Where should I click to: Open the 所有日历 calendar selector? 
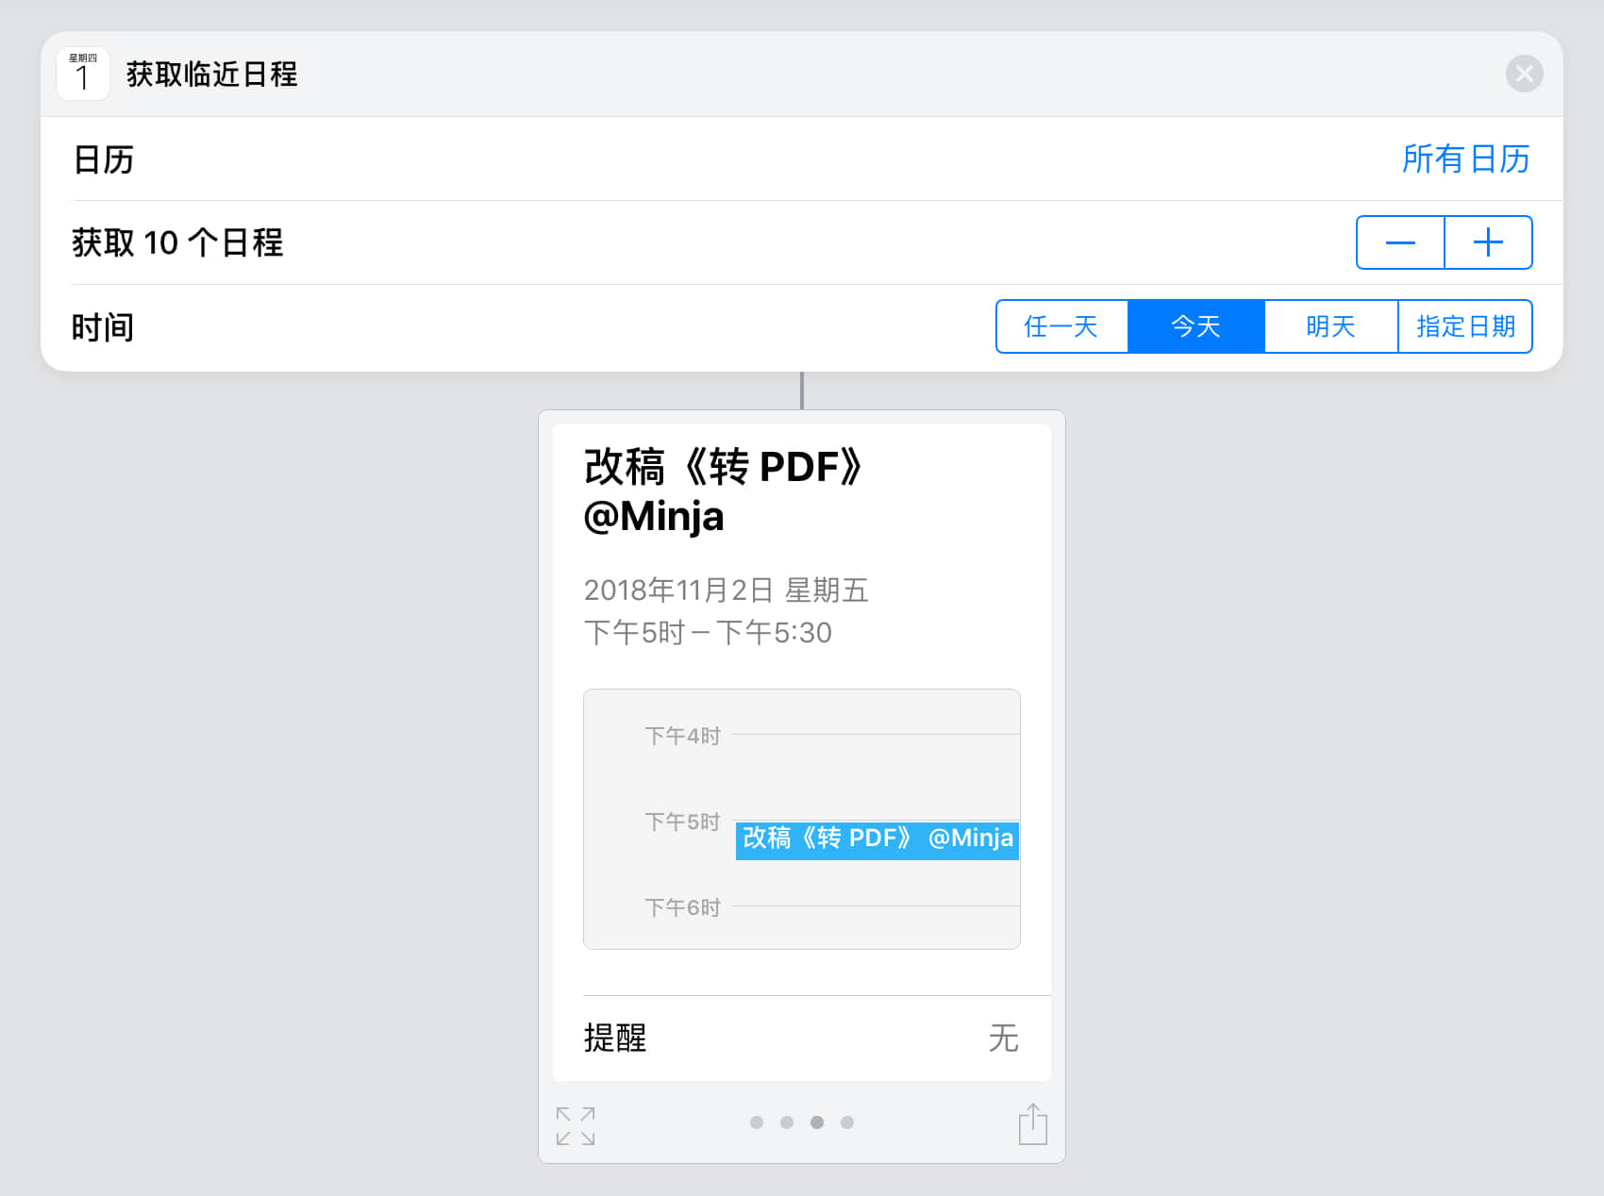[1464, 159]
